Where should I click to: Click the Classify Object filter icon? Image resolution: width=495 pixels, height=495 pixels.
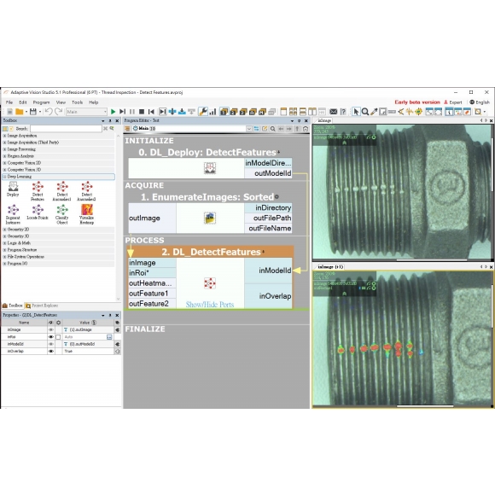point(61,214)
